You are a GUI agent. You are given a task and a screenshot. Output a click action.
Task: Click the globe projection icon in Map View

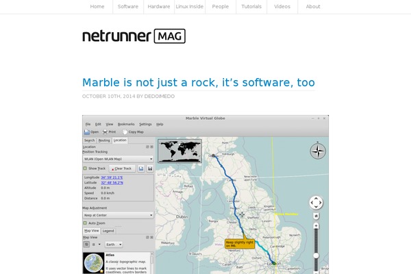86,245
